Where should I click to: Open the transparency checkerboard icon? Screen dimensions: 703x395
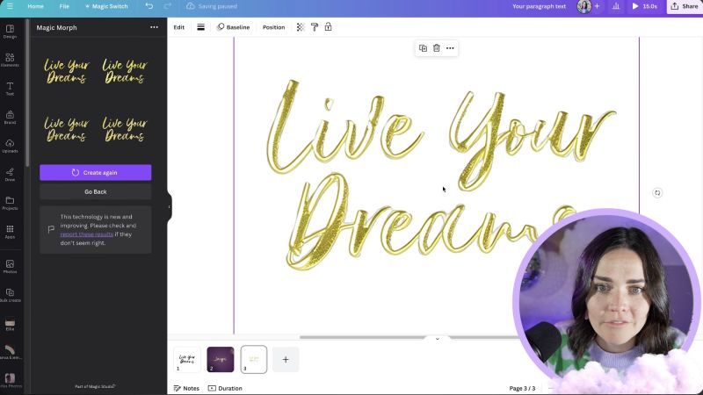(301, 27)
